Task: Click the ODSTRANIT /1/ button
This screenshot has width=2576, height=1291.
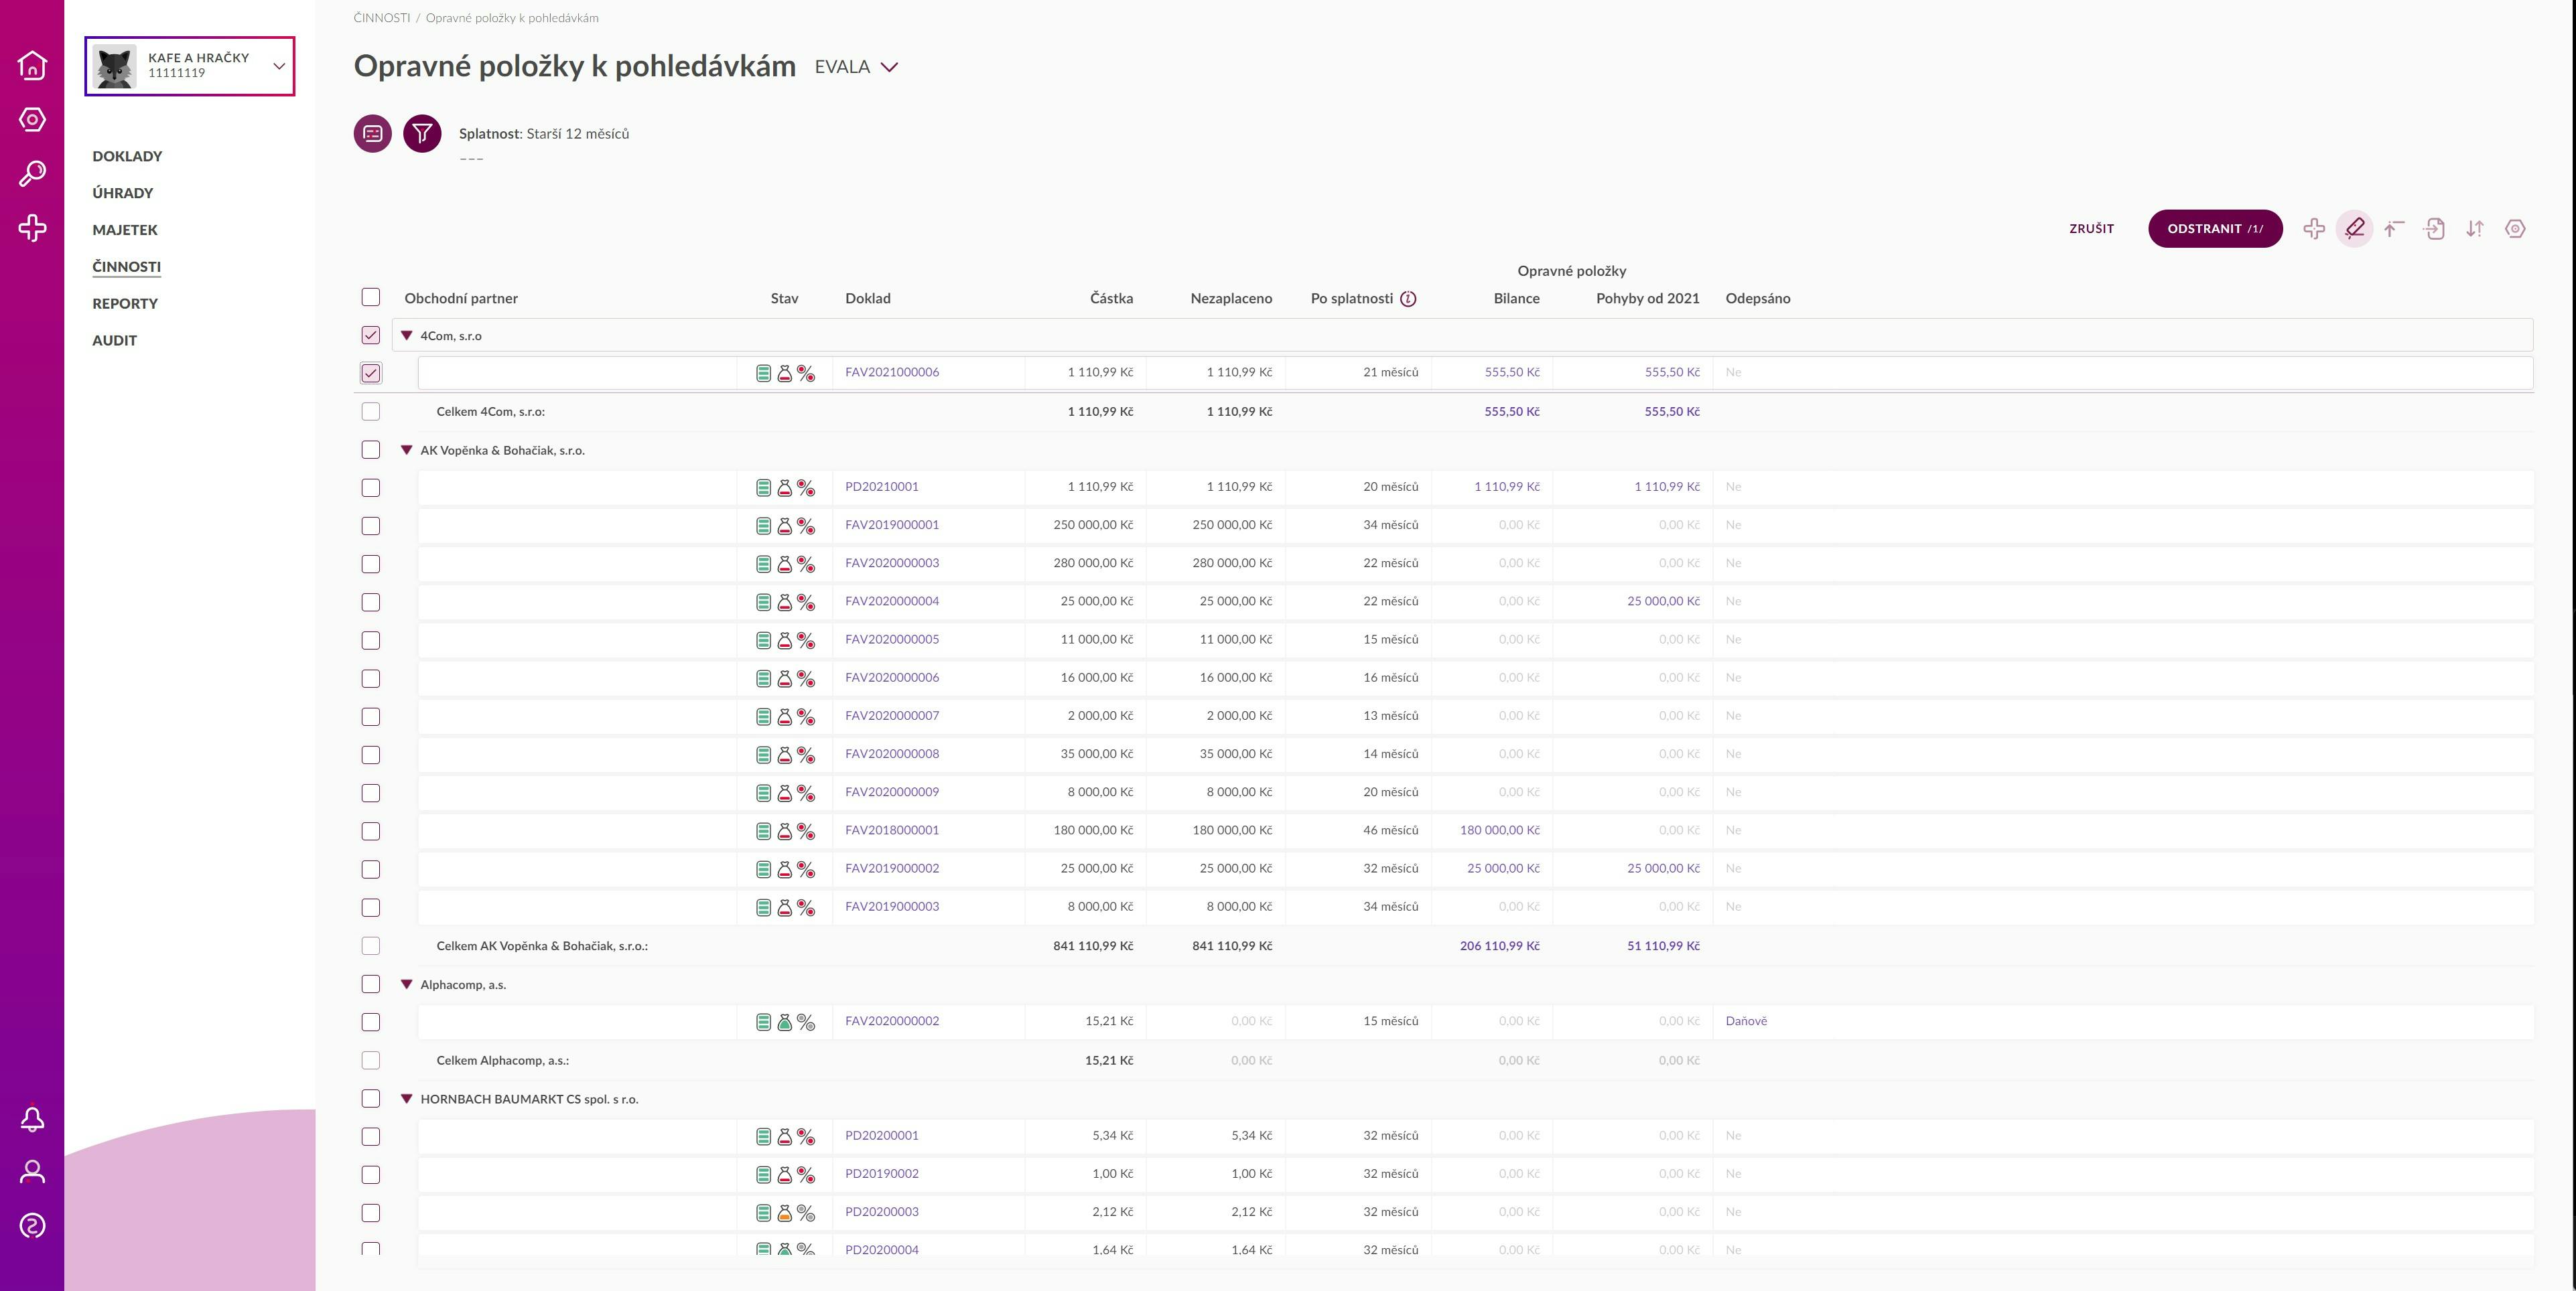Action: pos(2215,229)
